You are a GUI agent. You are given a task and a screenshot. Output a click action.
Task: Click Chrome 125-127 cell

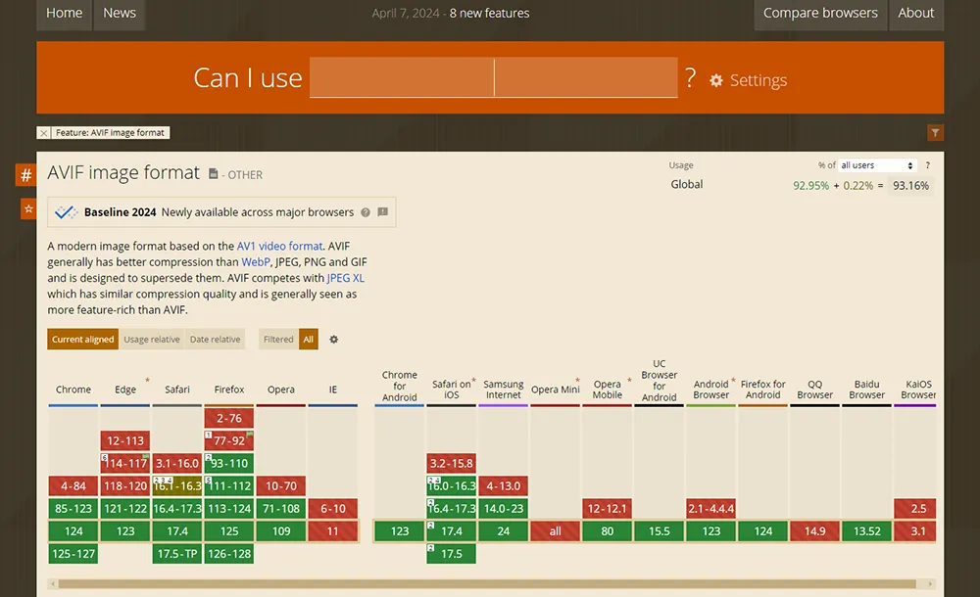click(73, 554)
